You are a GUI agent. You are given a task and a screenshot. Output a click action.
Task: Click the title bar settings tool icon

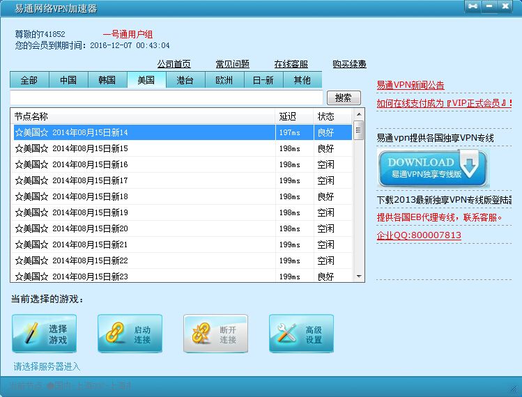473,6
